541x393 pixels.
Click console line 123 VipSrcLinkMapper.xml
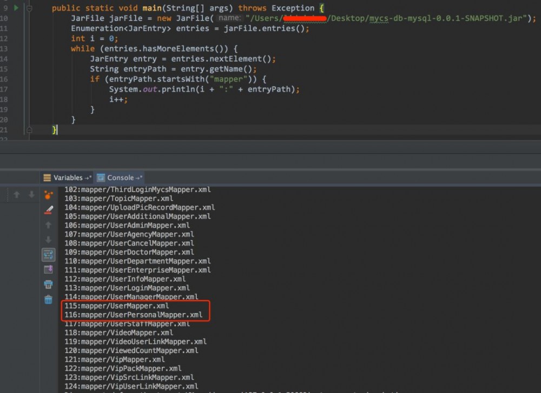(x=129, y=378)
